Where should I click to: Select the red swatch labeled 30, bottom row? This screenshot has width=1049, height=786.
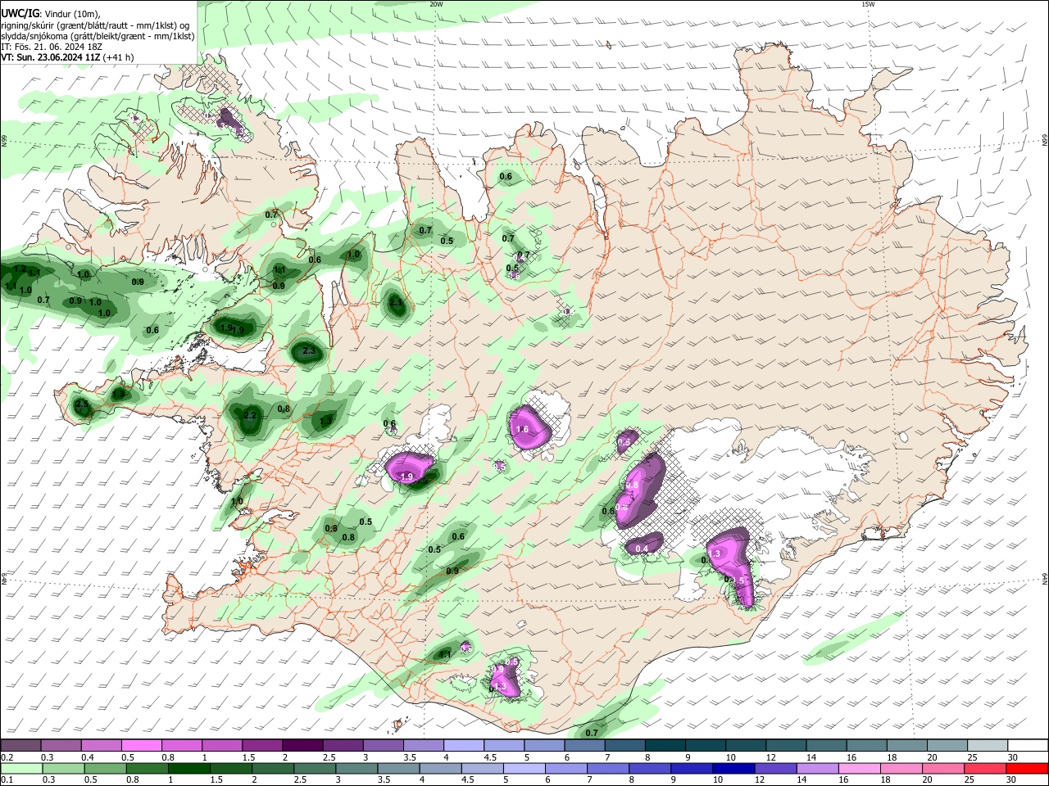[1028, 768]
